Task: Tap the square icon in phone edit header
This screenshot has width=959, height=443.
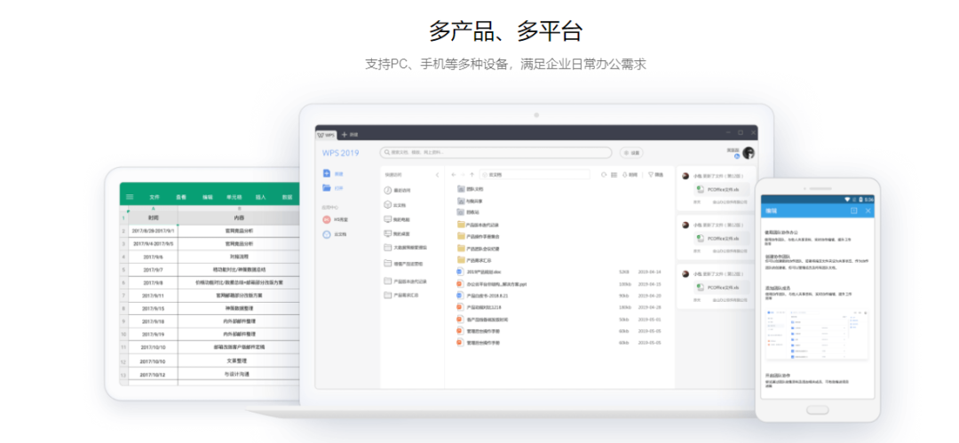Action: [x=854, y=210]
